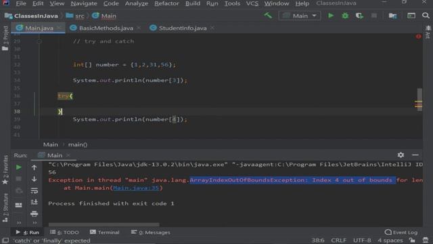433x244 pixels.
Task: Open the Ant tool window on right
Action: pyautogui.click(x=428, y=32)
